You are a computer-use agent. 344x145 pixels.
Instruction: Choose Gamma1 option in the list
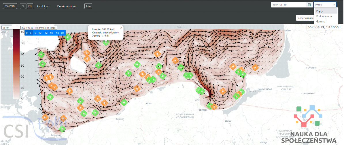point(321,21)
